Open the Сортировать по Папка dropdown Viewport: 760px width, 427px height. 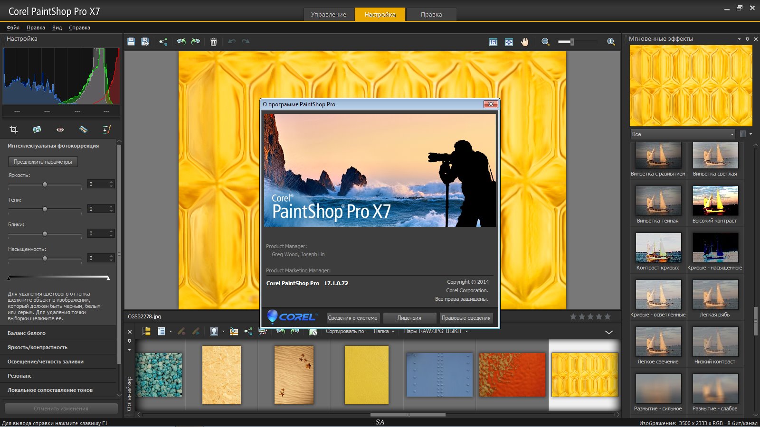pyautogui.click(x=384, y=331)
